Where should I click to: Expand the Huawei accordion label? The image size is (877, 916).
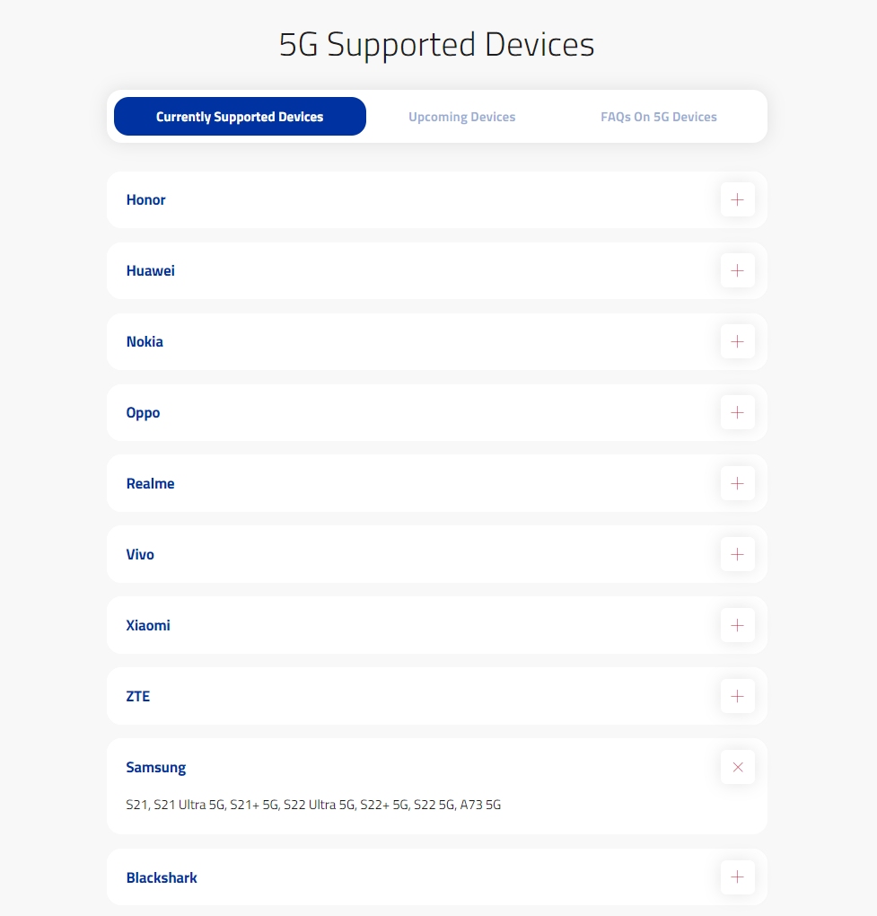151,270
